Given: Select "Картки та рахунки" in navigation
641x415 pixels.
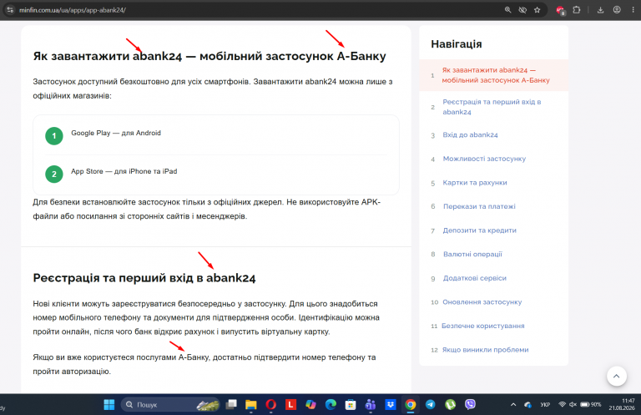Looking at the screenshot, I should pos(475,183).
